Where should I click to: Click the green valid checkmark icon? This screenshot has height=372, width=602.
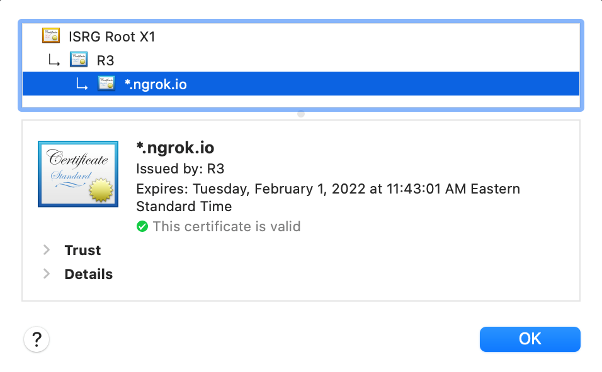coord(142,226)
